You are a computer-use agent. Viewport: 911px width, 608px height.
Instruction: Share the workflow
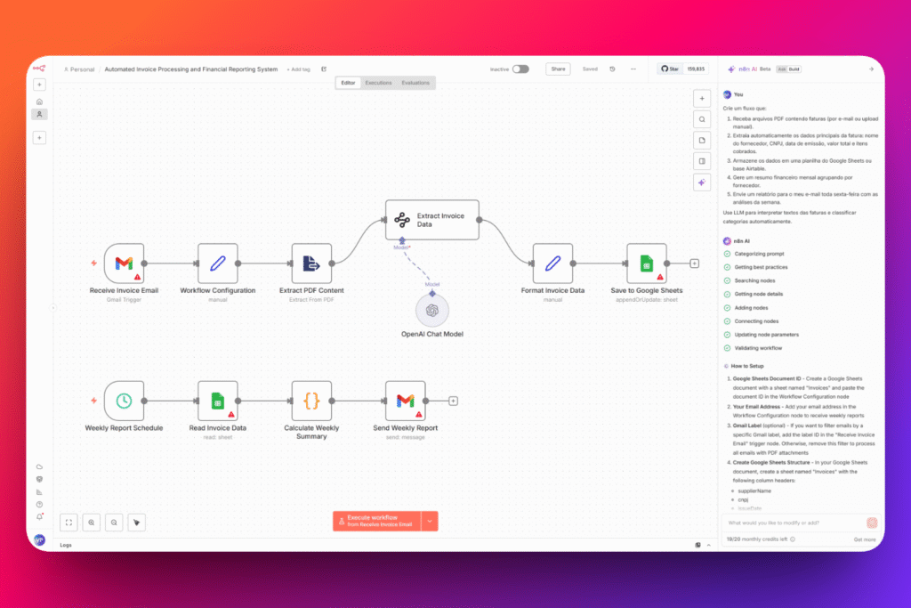558,68
